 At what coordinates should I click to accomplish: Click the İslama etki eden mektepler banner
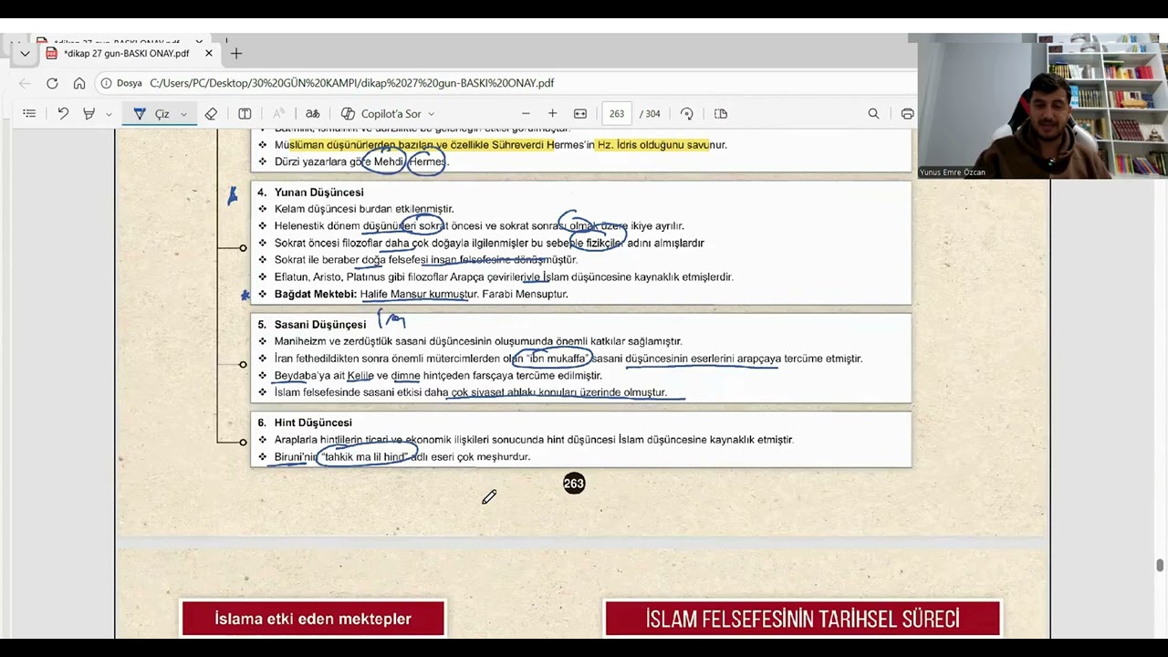click(x=313, y=619)
